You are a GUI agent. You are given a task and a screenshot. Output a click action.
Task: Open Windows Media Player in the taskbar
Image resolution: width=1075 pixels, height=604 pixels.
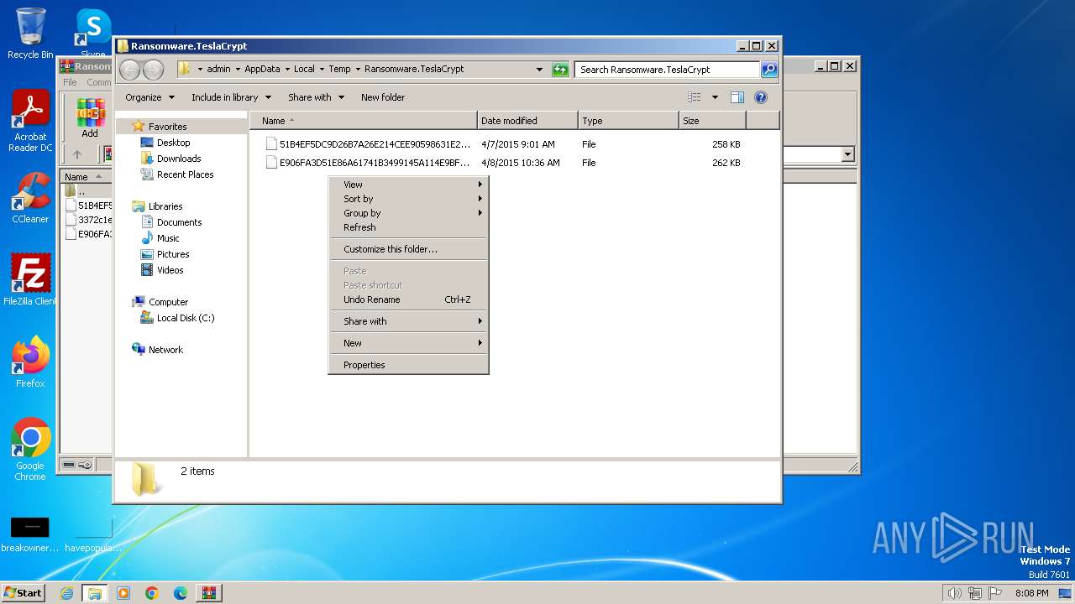point(123,593)
